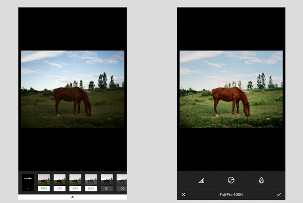Click the KX4 label below grayscale thumbnail
This screenshot has width=303, height=203.
(x=91, y=189)
